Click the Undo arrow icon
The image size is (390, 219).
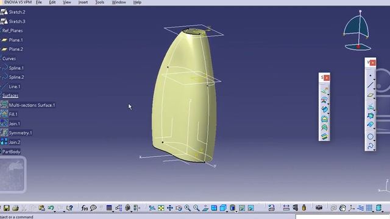(x=51, y=207)
